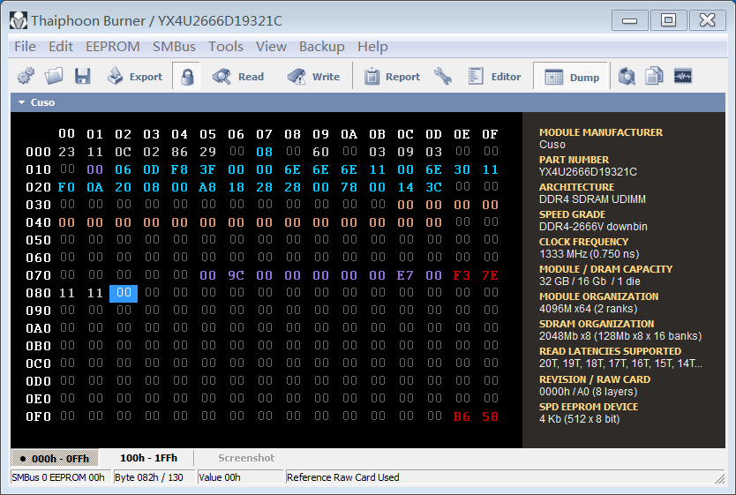
Task: Save the dump with the floppy disk icon
Action: click(x=83, y=77)
